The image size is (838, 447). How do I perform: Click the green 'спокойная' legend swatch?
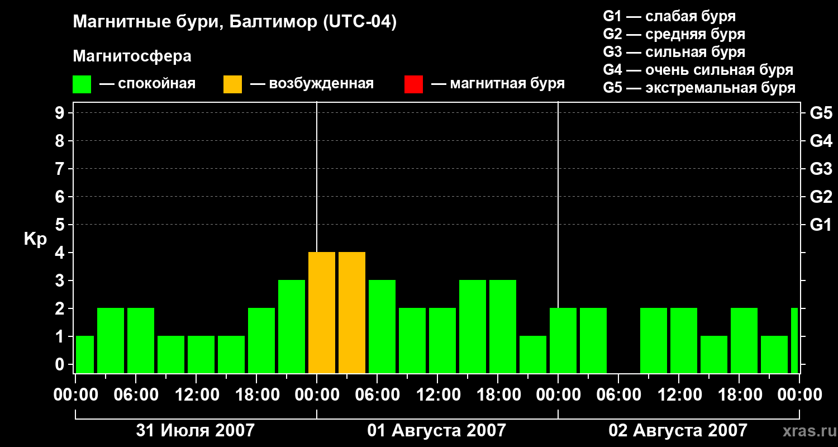click(82, 84)
